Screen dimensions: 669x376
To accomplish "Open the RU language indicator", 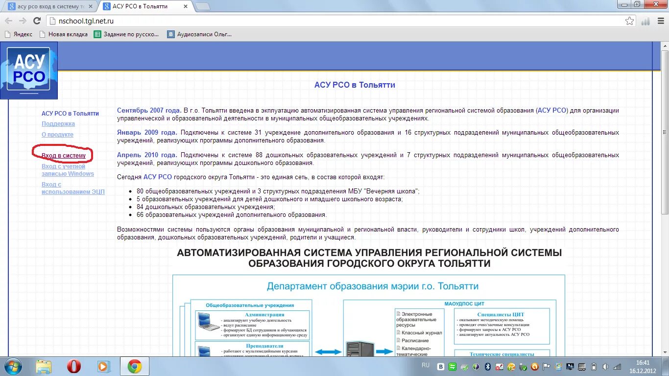I will 426,365.
